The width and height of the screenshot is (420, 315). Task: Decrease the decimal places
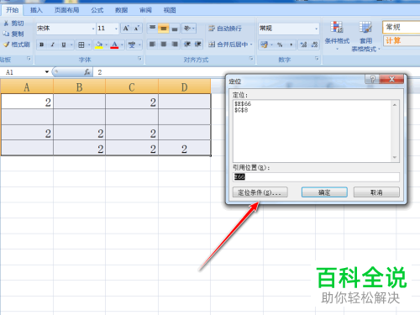coord(314,45)
